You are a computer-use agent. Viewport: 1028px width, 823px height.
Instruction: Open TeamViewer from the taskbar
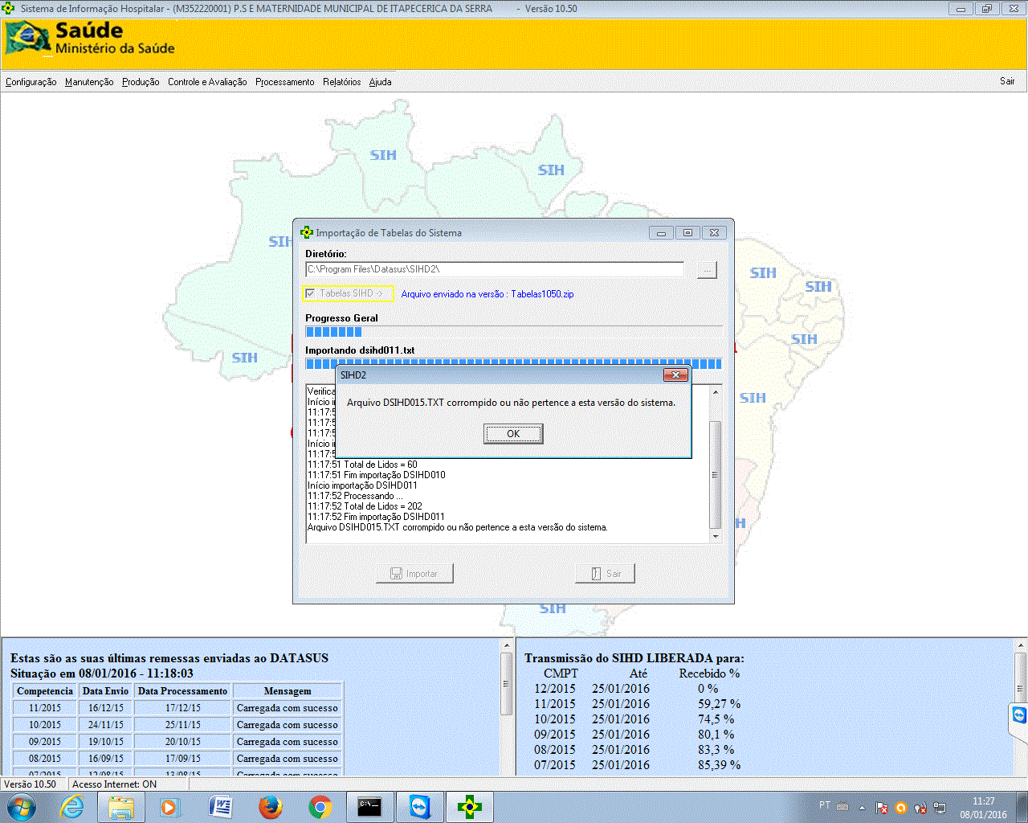(420, 807)
